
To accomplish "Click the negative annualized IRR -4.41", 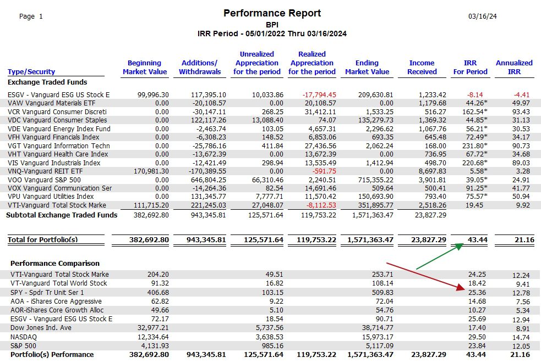I will [x=521, y=94].
